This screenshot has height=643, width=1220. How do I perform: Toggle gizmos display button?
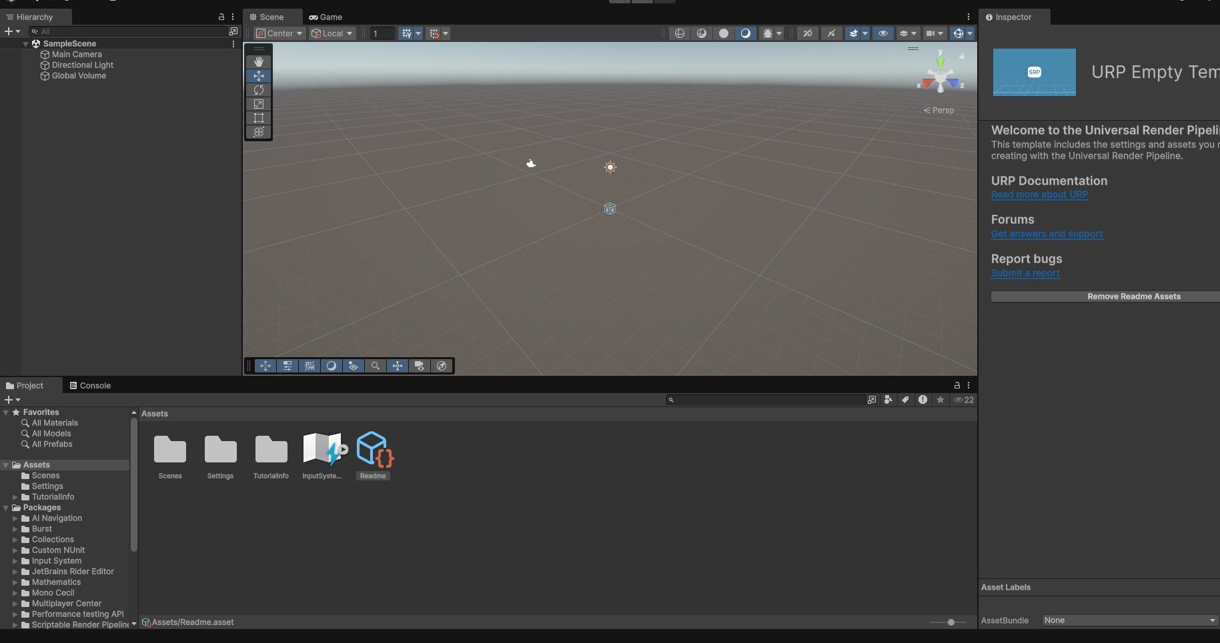[x=958, y=33]
